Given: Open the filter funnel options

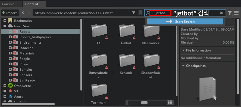Looking at the screenshot, I should [x=230, y=13].
